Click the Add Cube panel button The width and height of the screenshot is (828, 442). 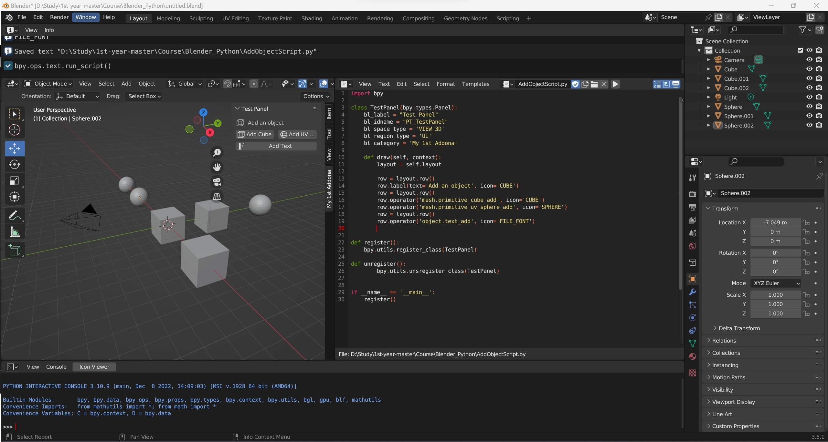click(255, 134)
